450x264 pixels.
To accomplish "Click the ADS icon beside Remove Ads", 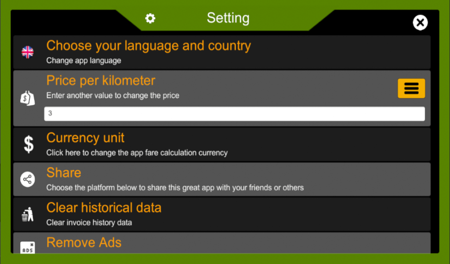I will (x=28, y=247).
